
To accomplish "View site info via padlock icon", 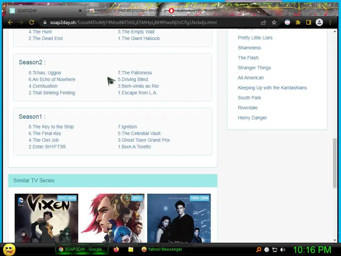I will pos(45,22).
